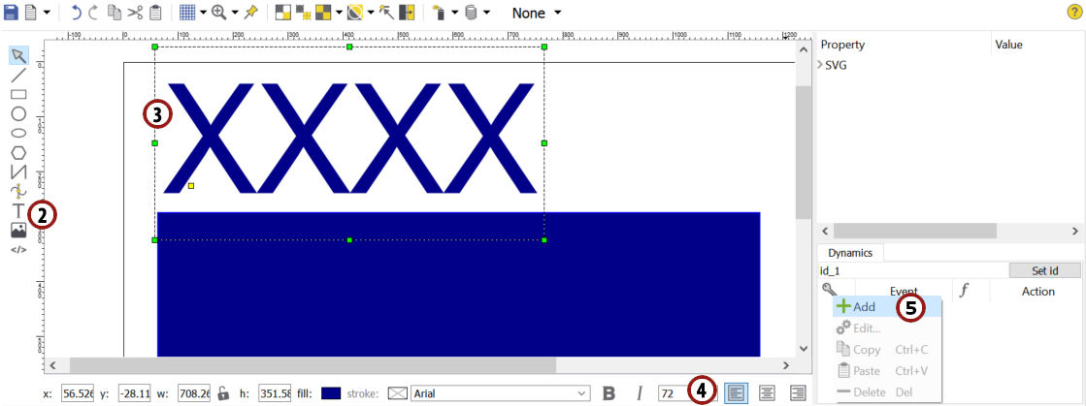Switch to the Dynamics tab
The width and height of the screenshot is (1086, 406).
tap(850, 253)
